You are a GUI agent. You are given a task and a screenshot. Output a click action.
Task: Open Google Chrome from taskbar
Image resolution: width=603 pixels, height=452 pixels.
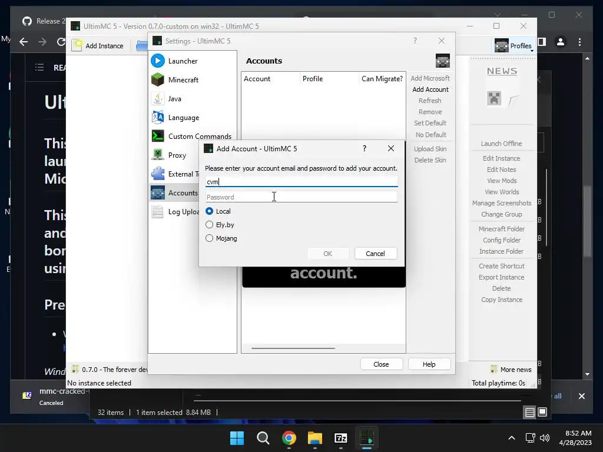[x=289, y=438]
